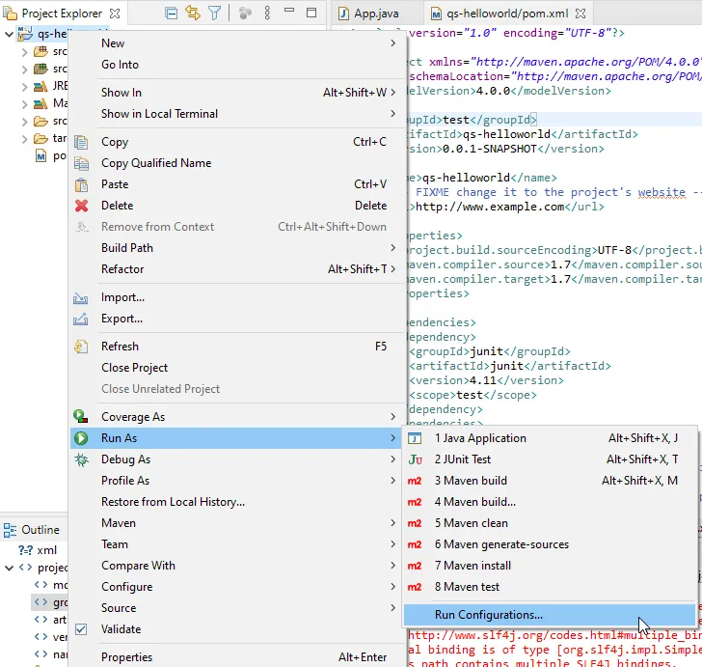This screenshot has width=702, height=667.
Task: Click http://www.example.com url text in editor
Action: click(490, 207)
